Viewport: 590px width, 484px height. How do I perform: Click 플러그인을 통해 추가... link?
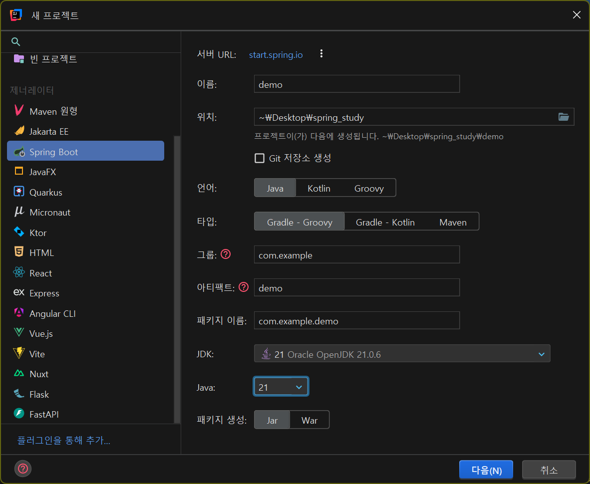point(63,440)
